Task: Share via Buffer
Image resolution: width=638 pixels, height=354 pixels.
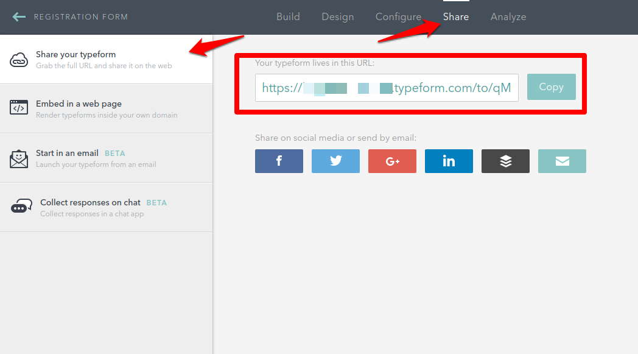Action: (x=505, y=161)
